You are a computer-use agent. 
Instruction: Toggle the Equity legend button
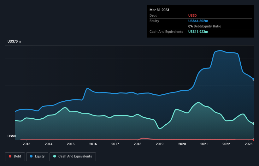pyautogui.click(x=37, y=157)
